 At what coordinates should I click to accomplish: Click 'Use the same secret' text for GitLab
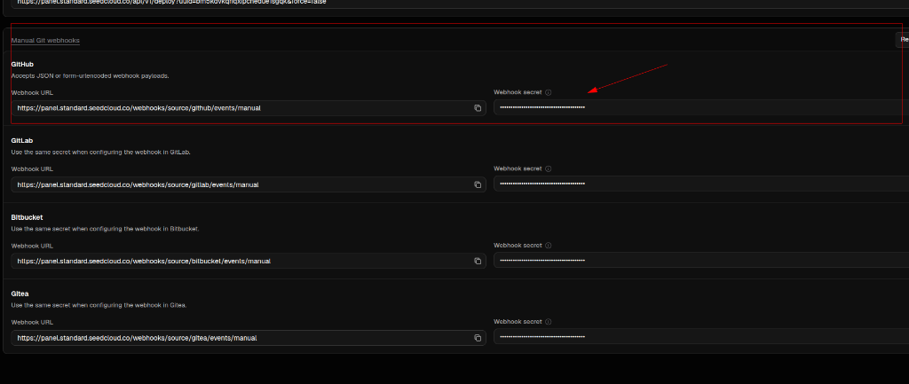101,153
